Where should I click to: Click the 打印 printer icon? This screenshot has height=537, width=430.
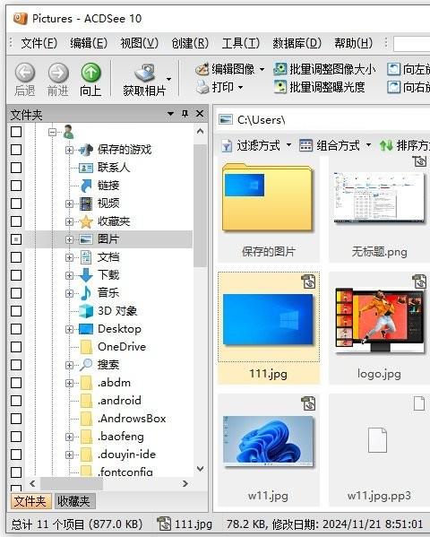(202, 87)
